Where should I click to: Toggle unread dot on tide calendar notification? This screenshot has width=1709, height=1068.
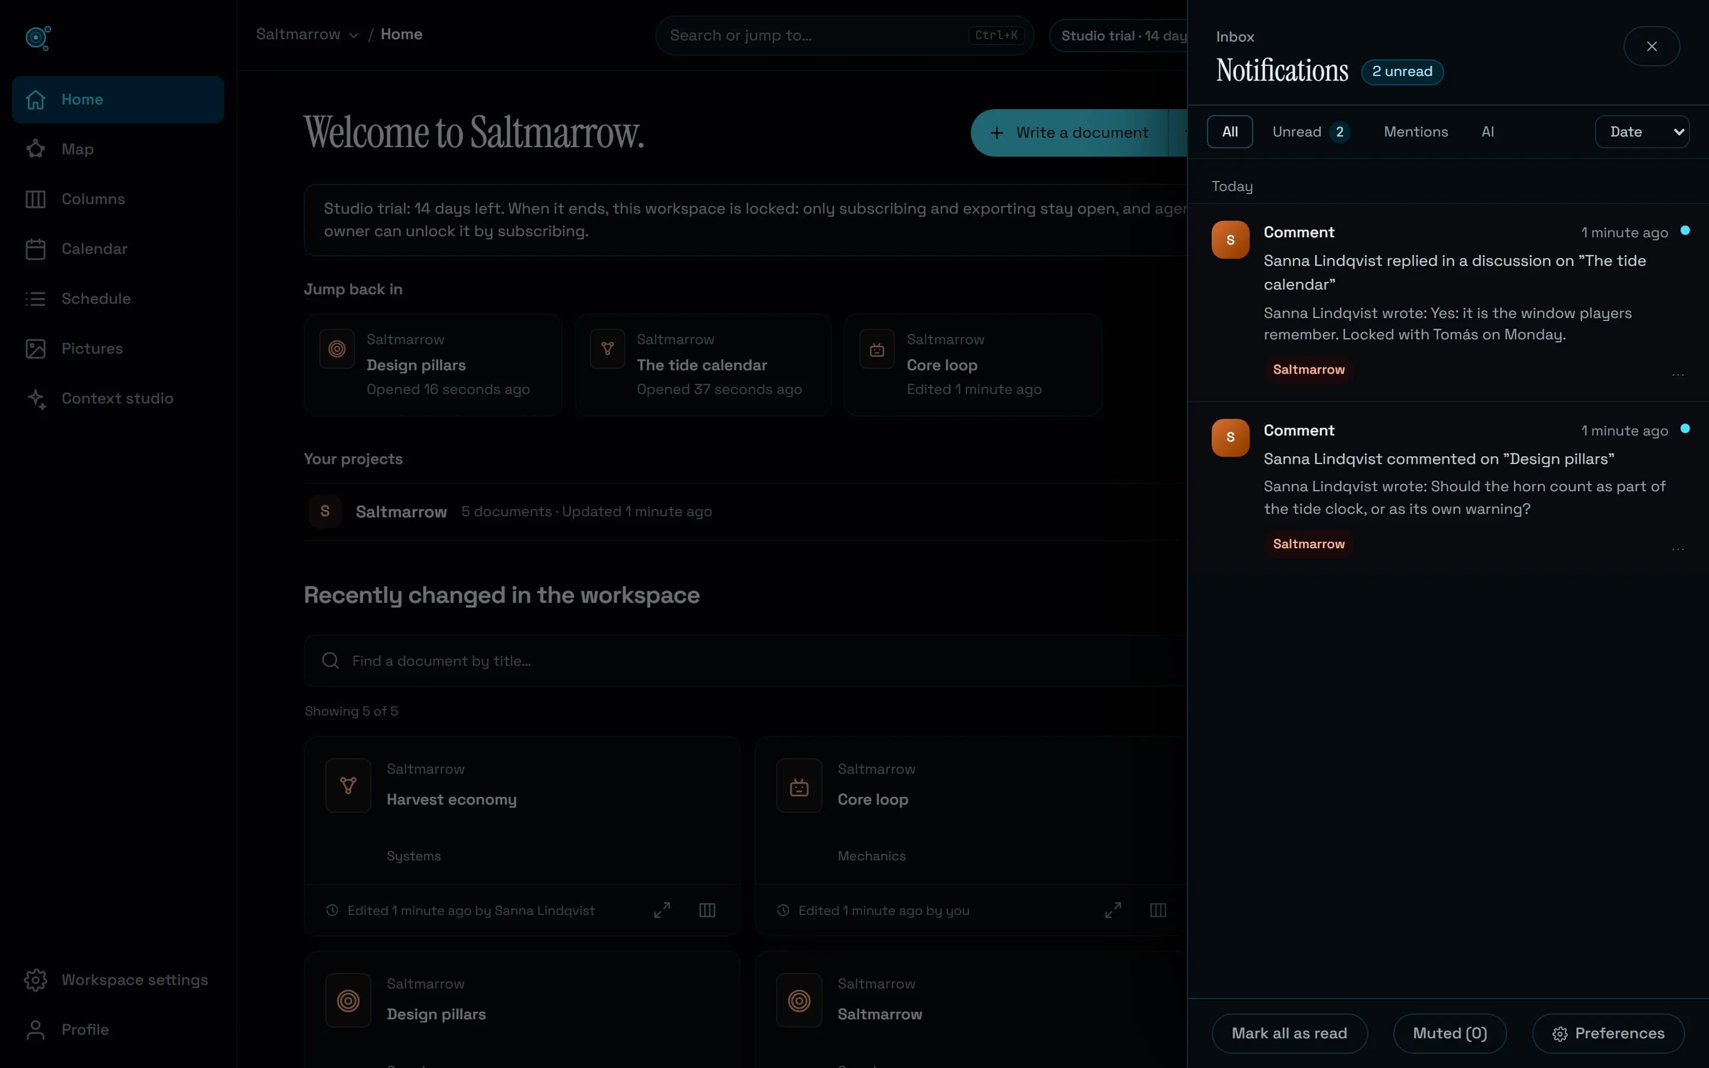tap(1685, 230)
